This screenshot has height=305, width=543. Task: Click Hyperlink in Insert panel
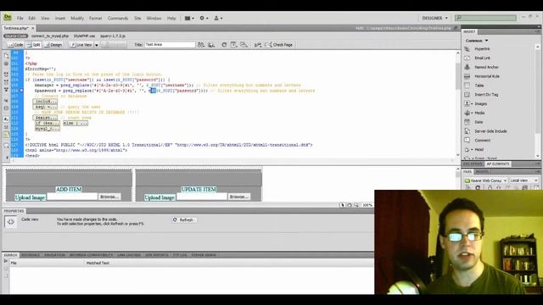pos(482,49)
